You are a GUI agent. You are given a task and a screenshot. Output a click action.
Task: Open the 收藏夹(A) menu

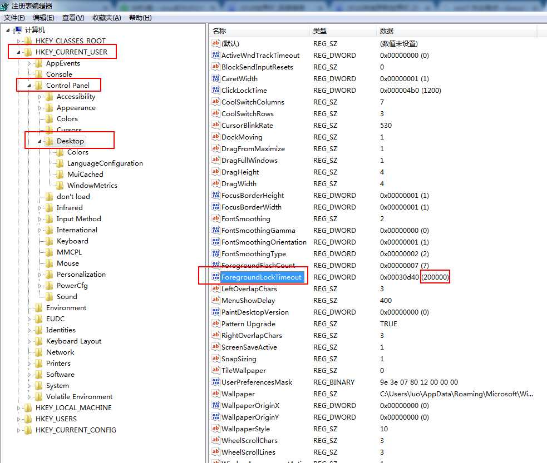(107, 18)
